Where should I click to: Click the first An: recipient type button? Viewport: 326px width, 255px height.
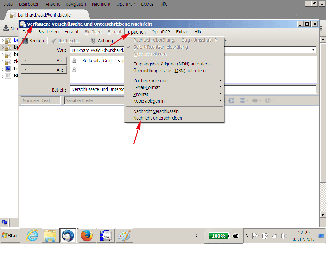(44, 60)
